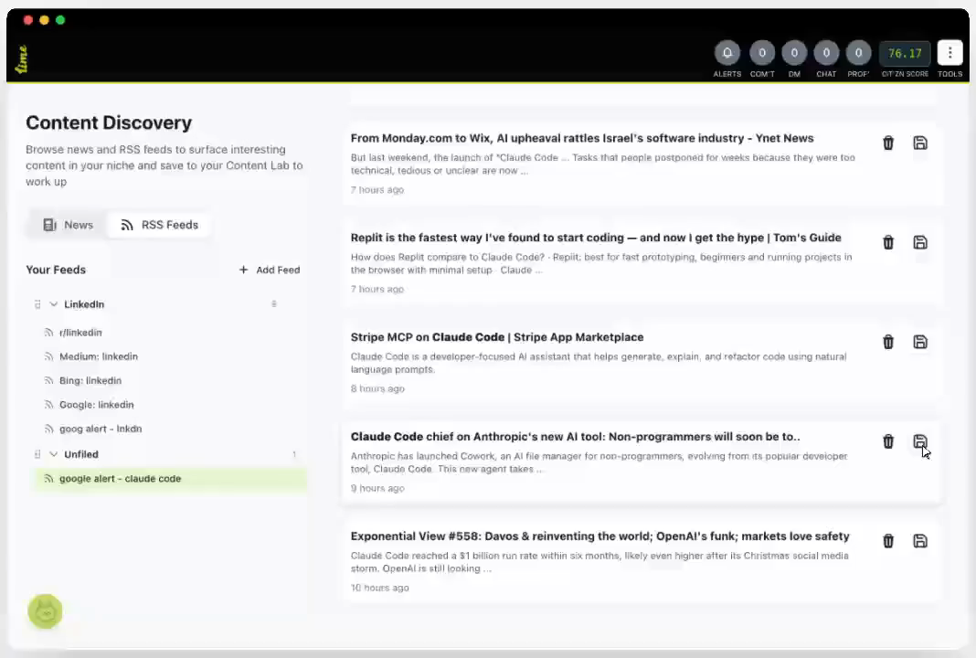Click the yellow macOS minimize window button
The width and height of the screenshot is (976, 658).
click(x=44, y=20)
